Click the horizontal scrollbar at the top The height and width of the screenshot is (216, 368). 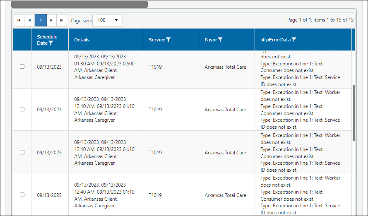(79, 4)
